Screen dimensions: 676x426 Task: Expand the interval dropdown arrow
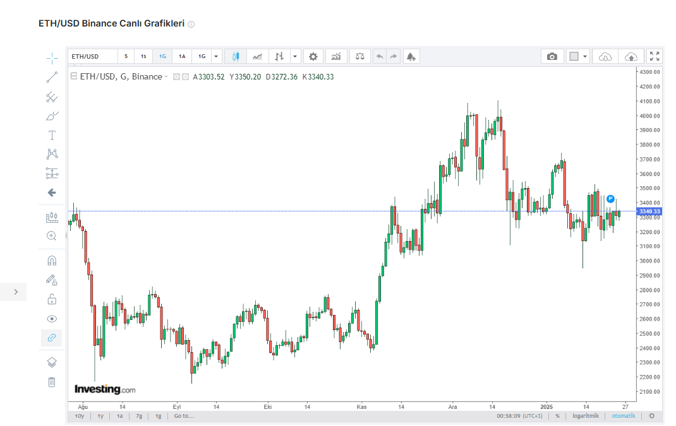pos(216,56)
